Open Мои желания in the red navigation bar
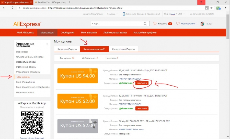 tap(89, 33)
